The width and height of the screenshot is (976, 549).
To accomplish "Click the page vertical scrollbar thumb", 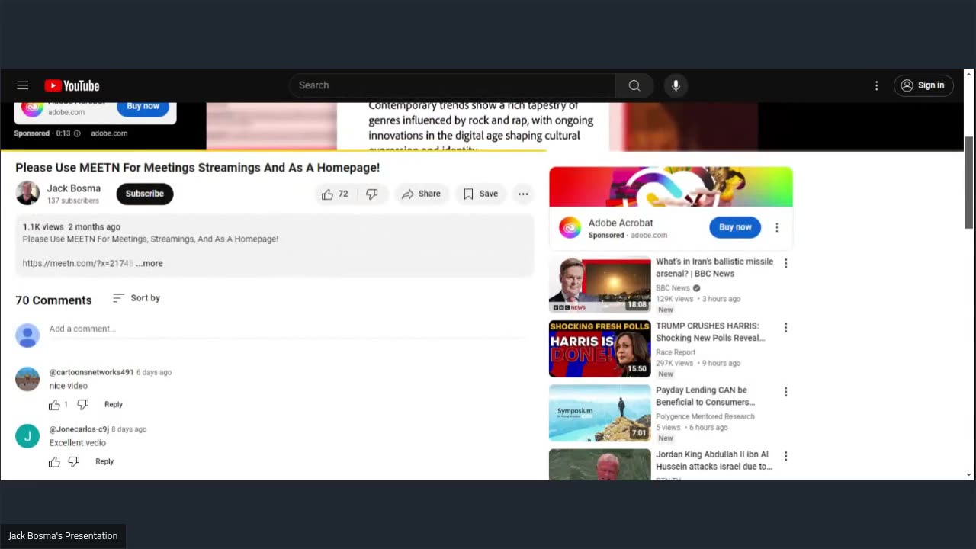I will tap(969, 183).
